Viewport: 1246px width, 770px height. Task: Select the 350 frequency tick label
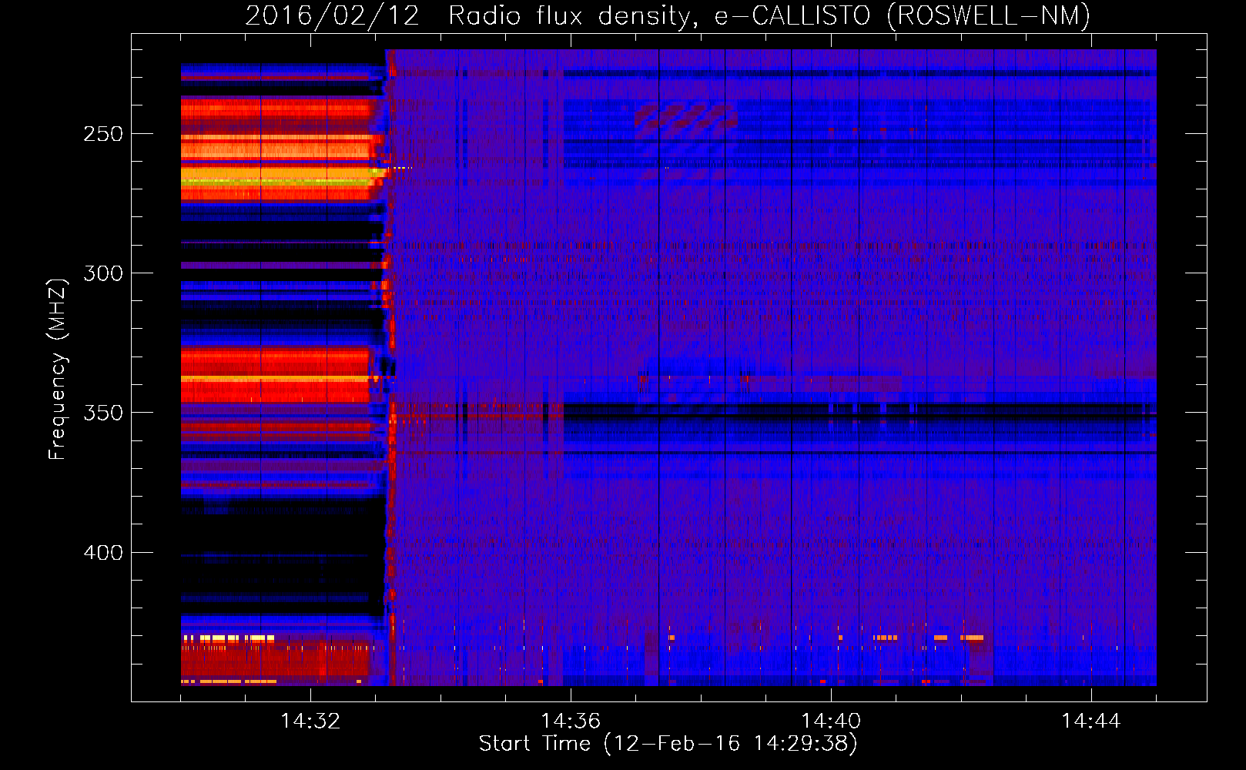tap(103, 413)
